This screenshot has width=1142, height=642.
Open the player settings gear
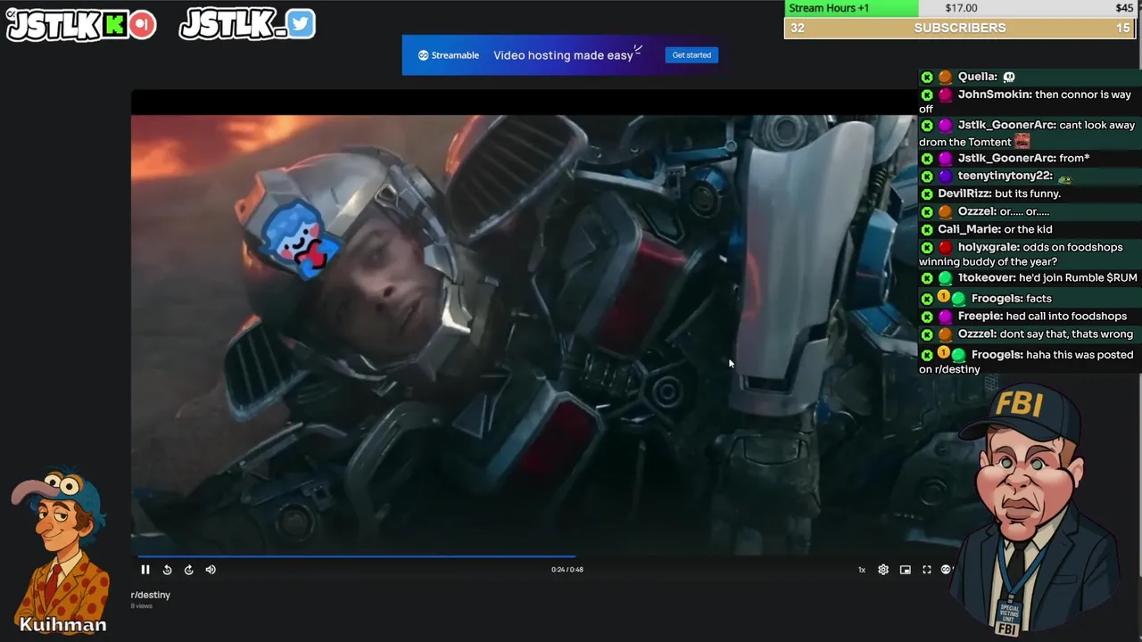[x=883, y=570]
